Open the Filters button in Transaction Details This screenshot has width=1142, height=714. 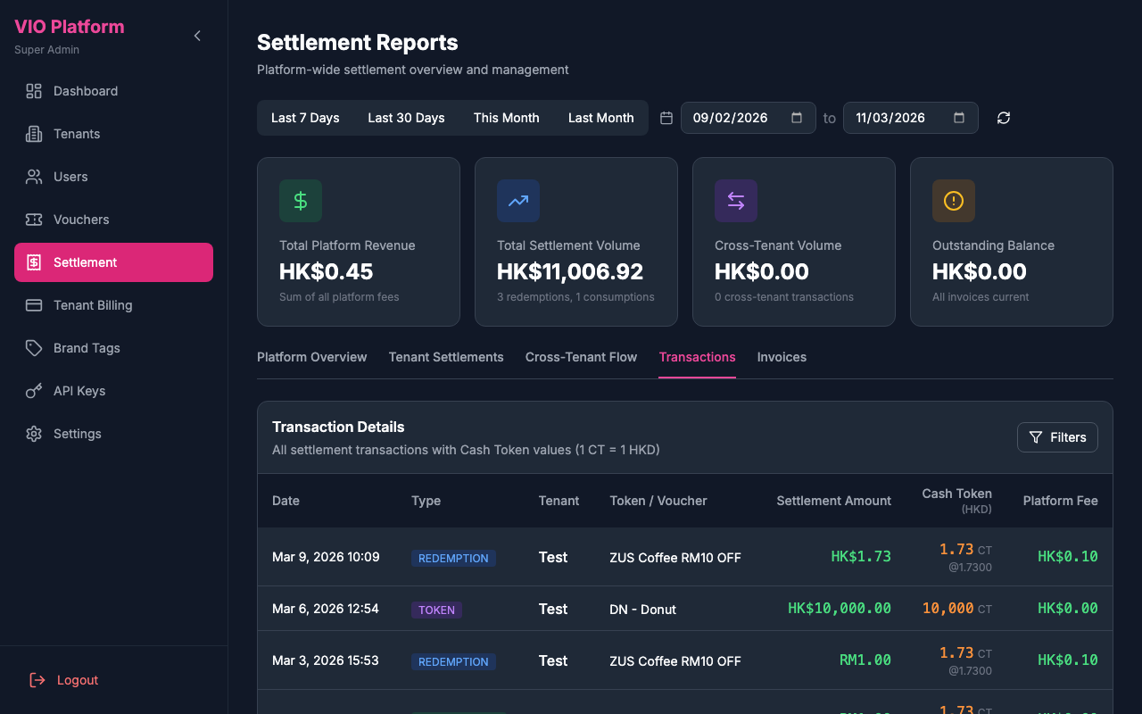point(1057,437)
